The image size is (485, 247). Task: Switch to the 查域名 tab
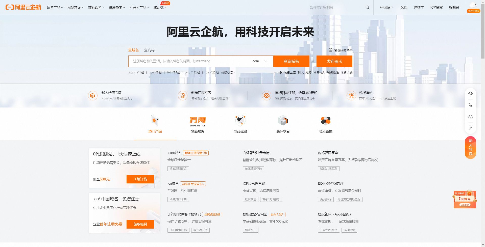tap(133, 50)
